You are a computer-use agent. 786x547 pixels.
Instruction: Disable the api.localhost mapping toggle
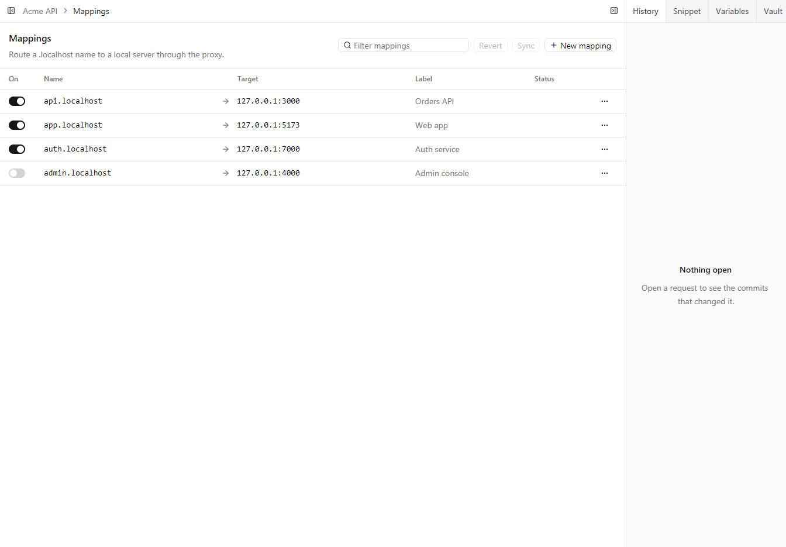17,101
